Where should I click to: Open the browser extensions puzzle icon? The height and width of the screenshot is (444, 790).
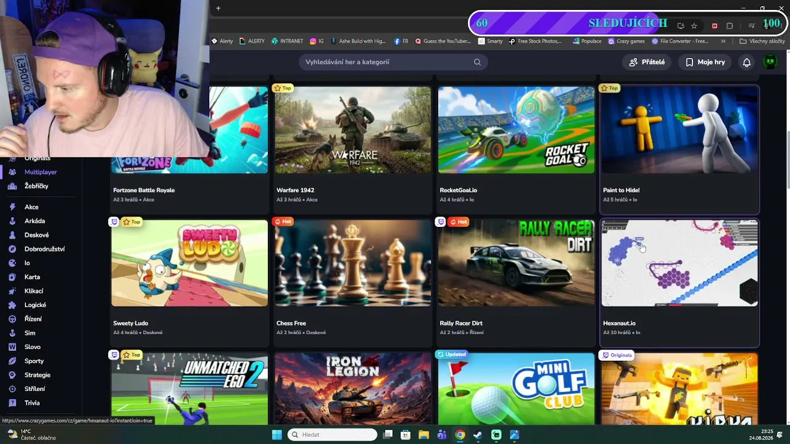pos(730,25)
